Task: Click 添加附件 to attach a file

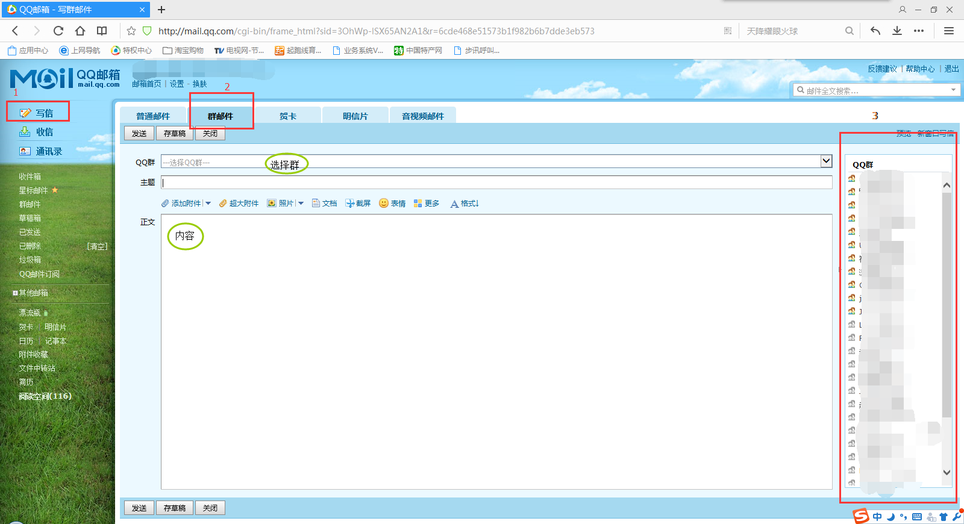Action: 181,204
